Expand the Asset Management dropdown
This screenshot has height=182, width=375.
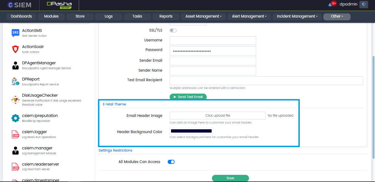(203, 16)
